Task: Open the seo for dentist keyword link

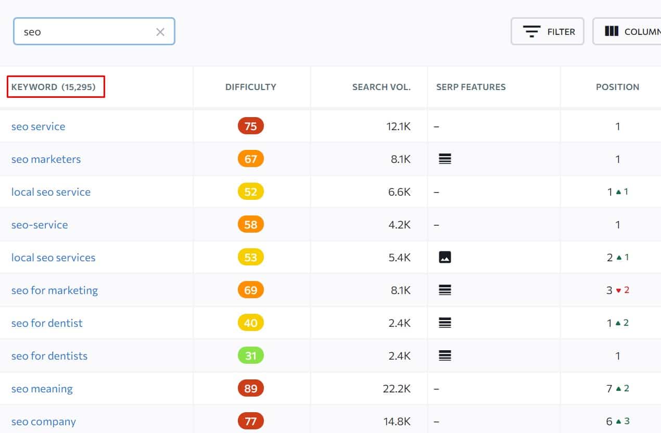Action: click(x=47, y=323)
